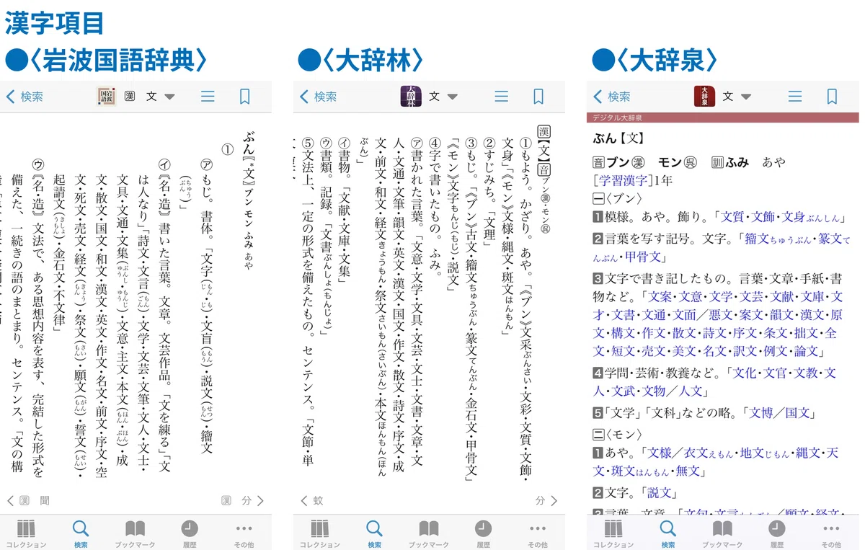Go to next entry 分 in 大辞林
Screen dimensions: 865x550
(546, 500)
